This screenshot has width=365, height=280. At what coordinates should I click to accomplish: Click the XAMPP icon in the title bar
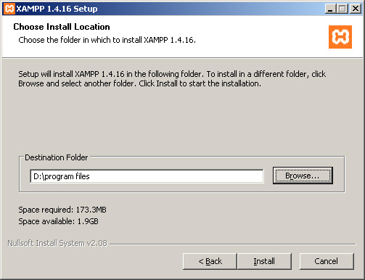coord(9,9)
